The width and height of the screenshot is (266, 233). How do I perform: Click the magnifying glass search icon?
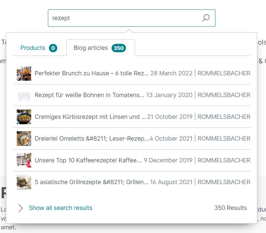[x=206, y=18]
